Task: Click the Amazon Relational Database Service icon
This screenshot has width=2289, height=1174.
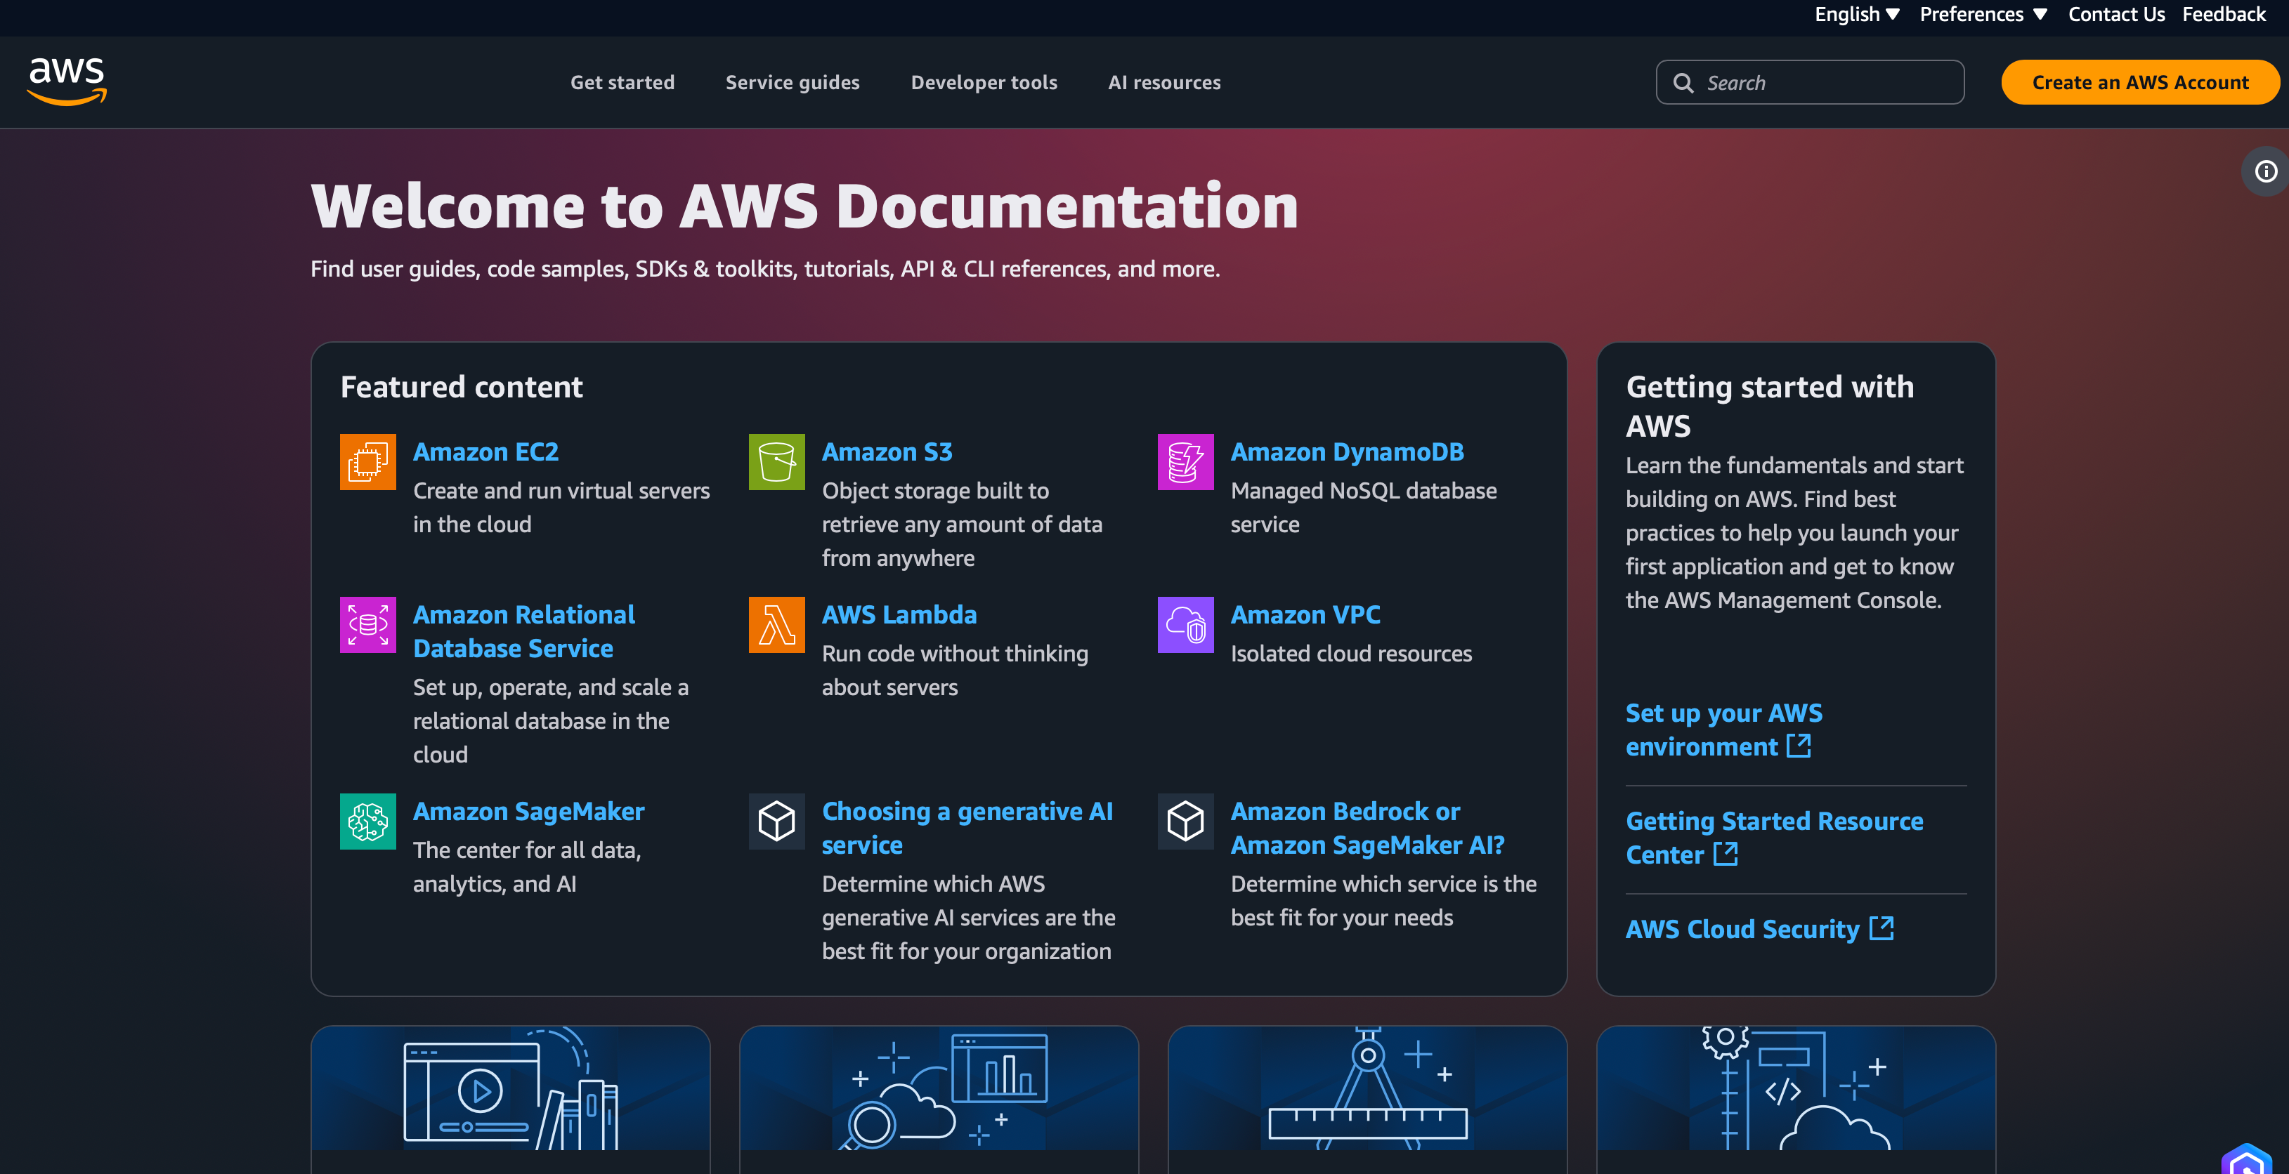Action: 368,624
